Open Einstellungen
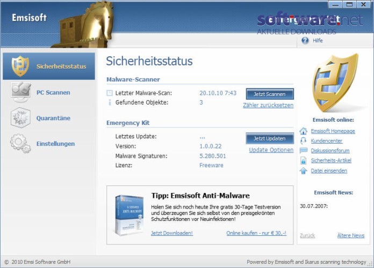Image resolution: width=374 pixels, height=268 pixels. (55, 144)
